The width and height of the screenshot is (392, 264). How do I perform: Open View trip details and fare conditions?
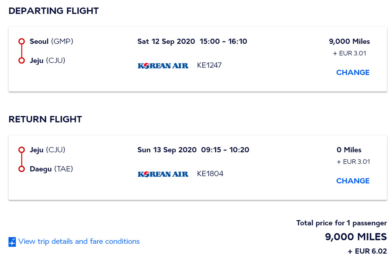pos(79,241)
